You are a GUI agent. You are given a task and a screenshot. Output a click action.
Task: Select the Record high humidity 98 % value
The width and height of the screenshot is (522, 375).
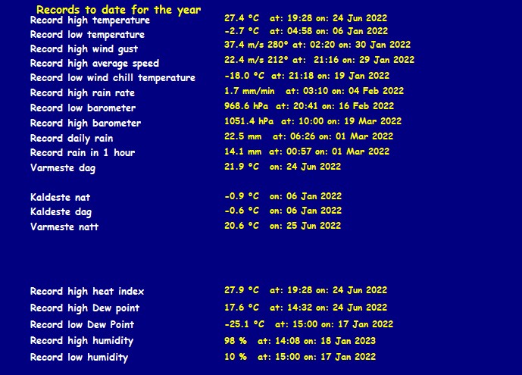(235, 342)
